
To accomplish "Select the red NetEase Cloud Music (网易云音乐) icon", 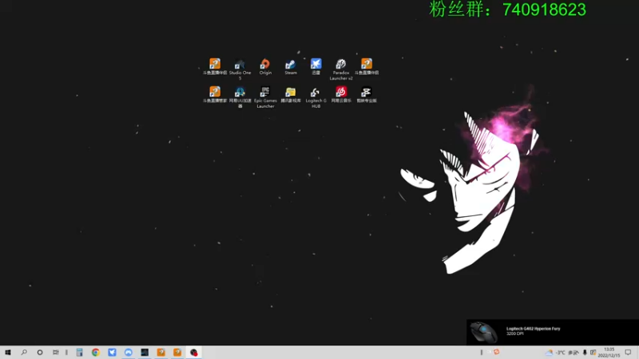I will (341, 94).
